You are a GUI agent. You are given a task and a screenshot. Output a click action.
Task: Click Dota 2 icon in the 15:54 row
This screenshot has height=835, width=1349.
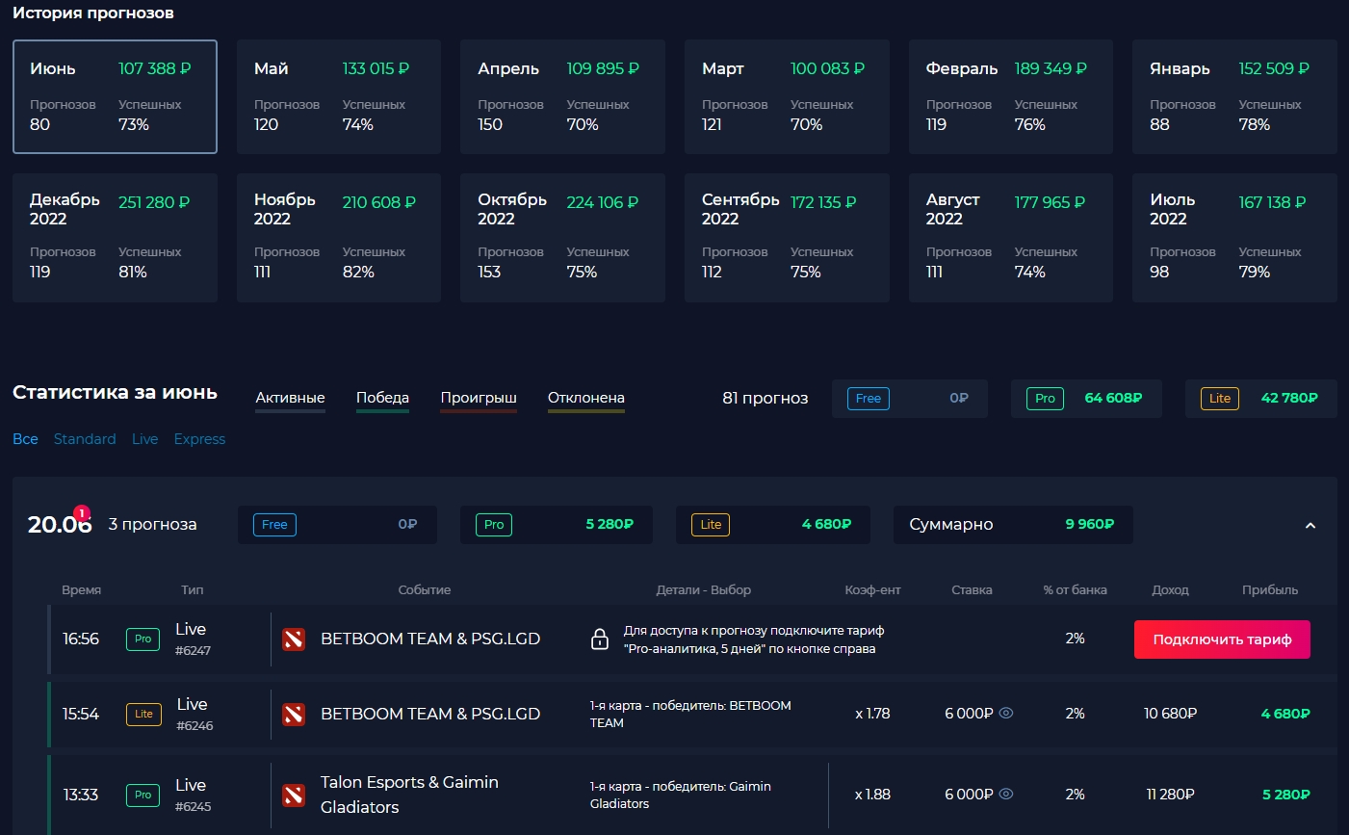294,715
